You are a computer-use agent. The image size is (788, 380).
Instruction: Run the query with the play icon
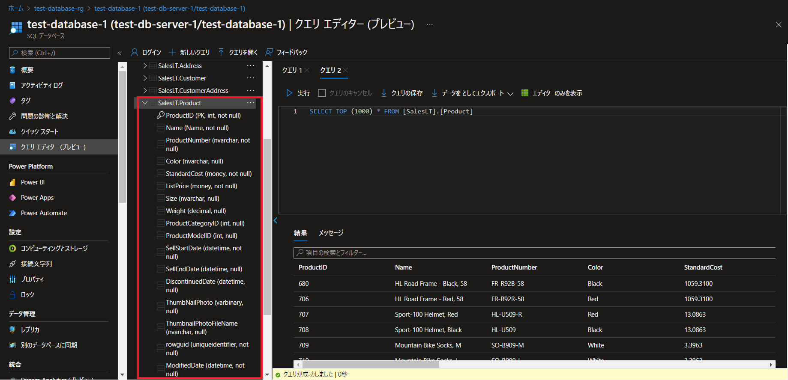(x=289, y=93)
